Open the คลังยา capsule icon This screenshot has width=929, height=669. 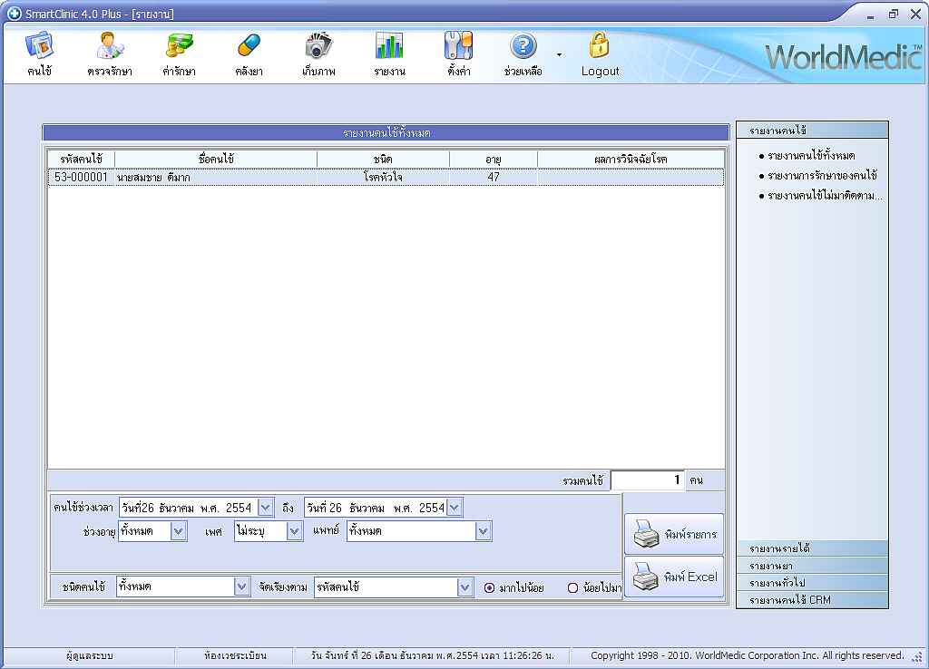[x=249, y=46]
